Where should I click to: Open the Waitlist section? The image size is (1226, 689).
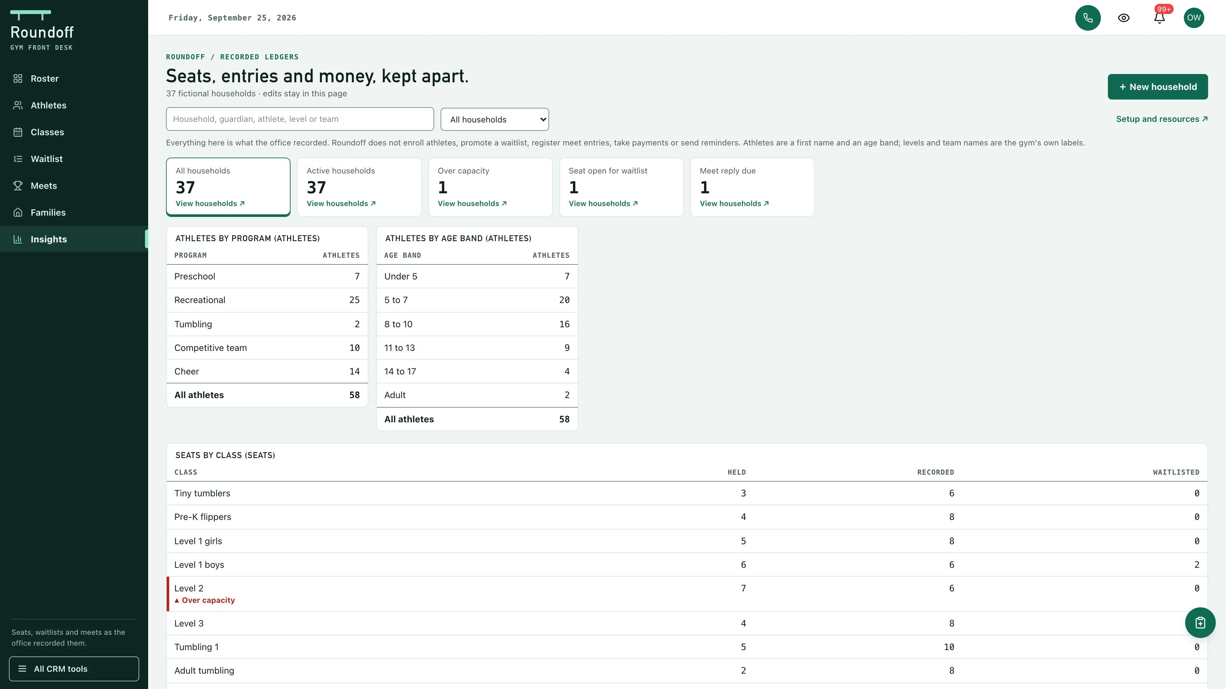click(74, 159)
